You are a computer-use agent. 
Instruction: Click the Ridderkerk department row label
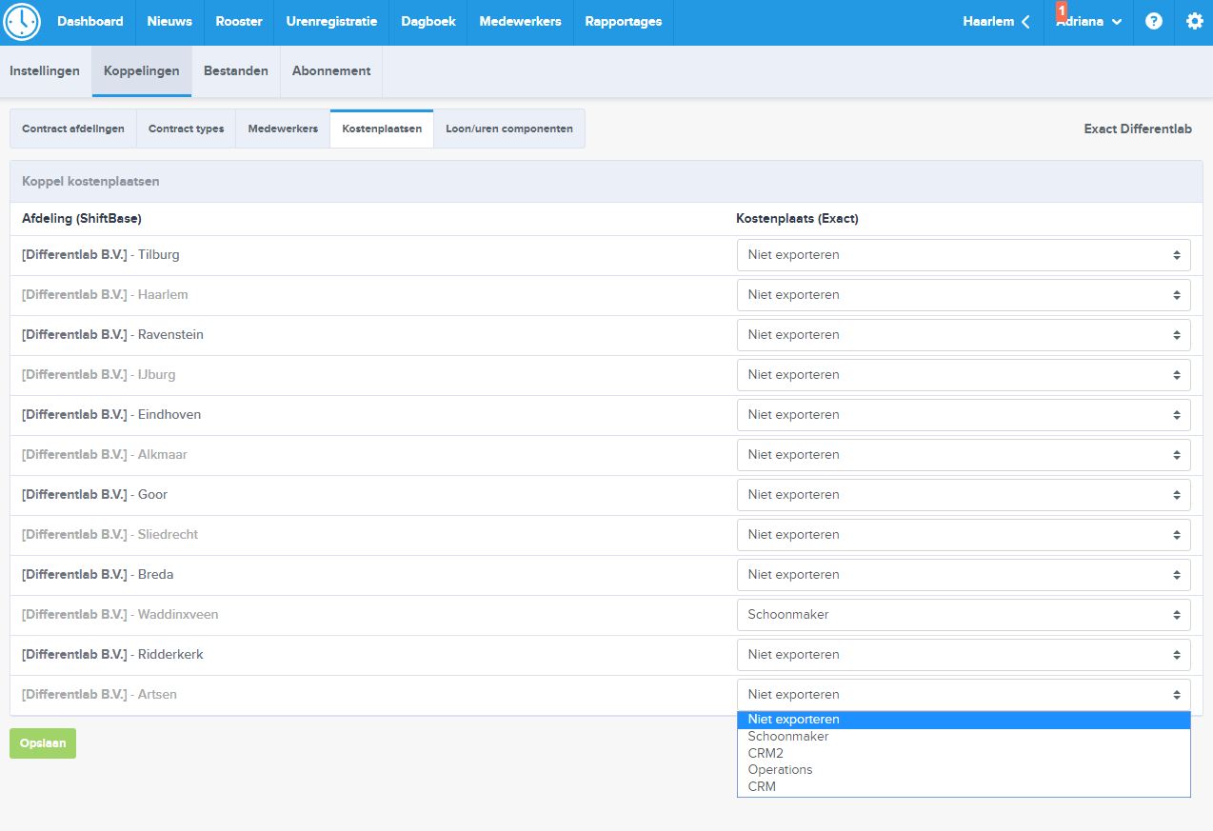[112, 655]
